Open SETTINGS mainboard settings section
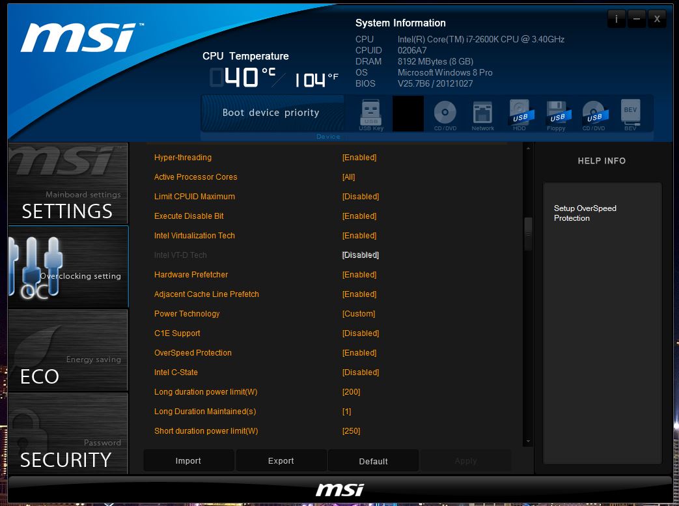This screenshot has height=506, width=679. tap(68, 183)
